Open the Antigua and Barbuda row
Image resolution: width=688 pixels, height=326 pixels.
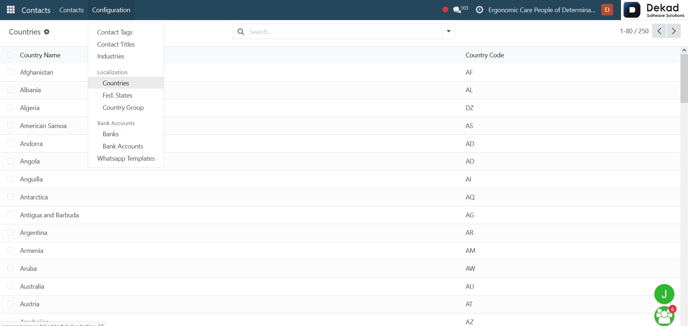click(x=340, y=215)
